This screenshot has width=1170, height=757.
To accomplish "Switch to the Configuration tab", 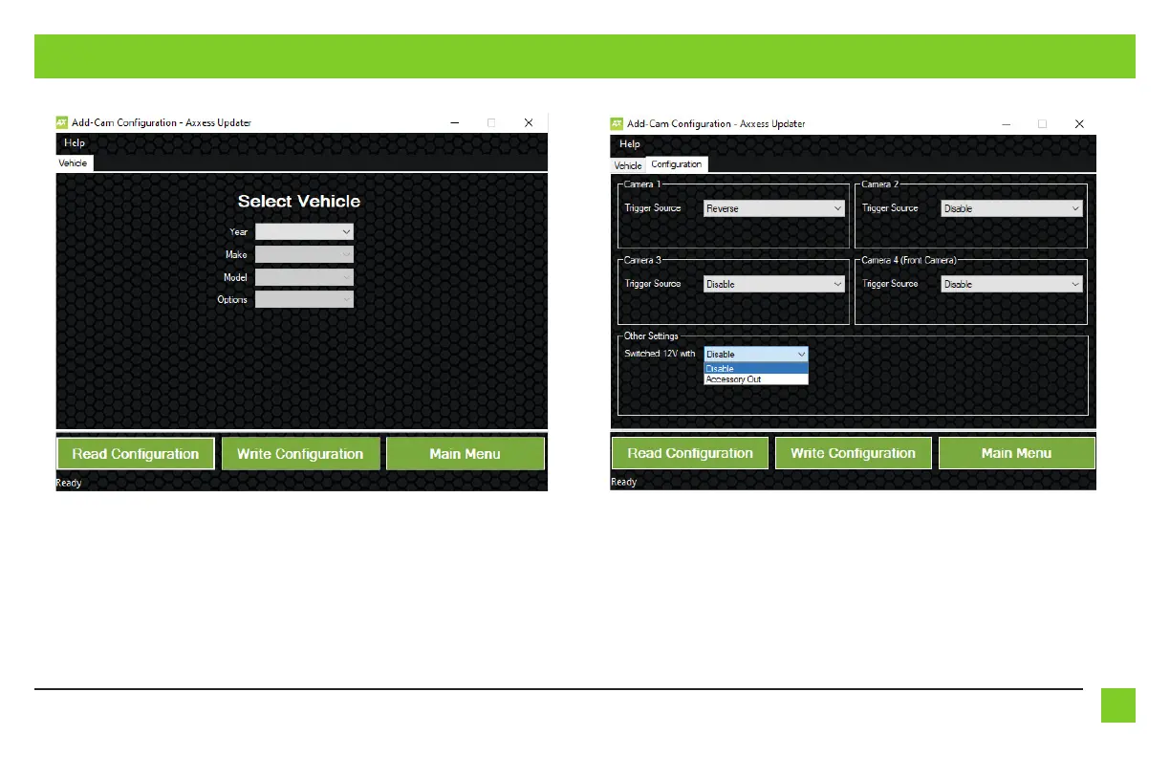I will tap(676, 164).
